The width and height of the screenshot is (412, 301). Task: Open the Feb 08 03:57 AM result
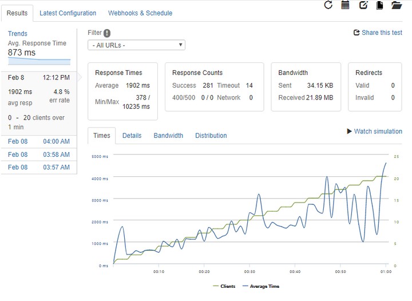pos(38,167)
